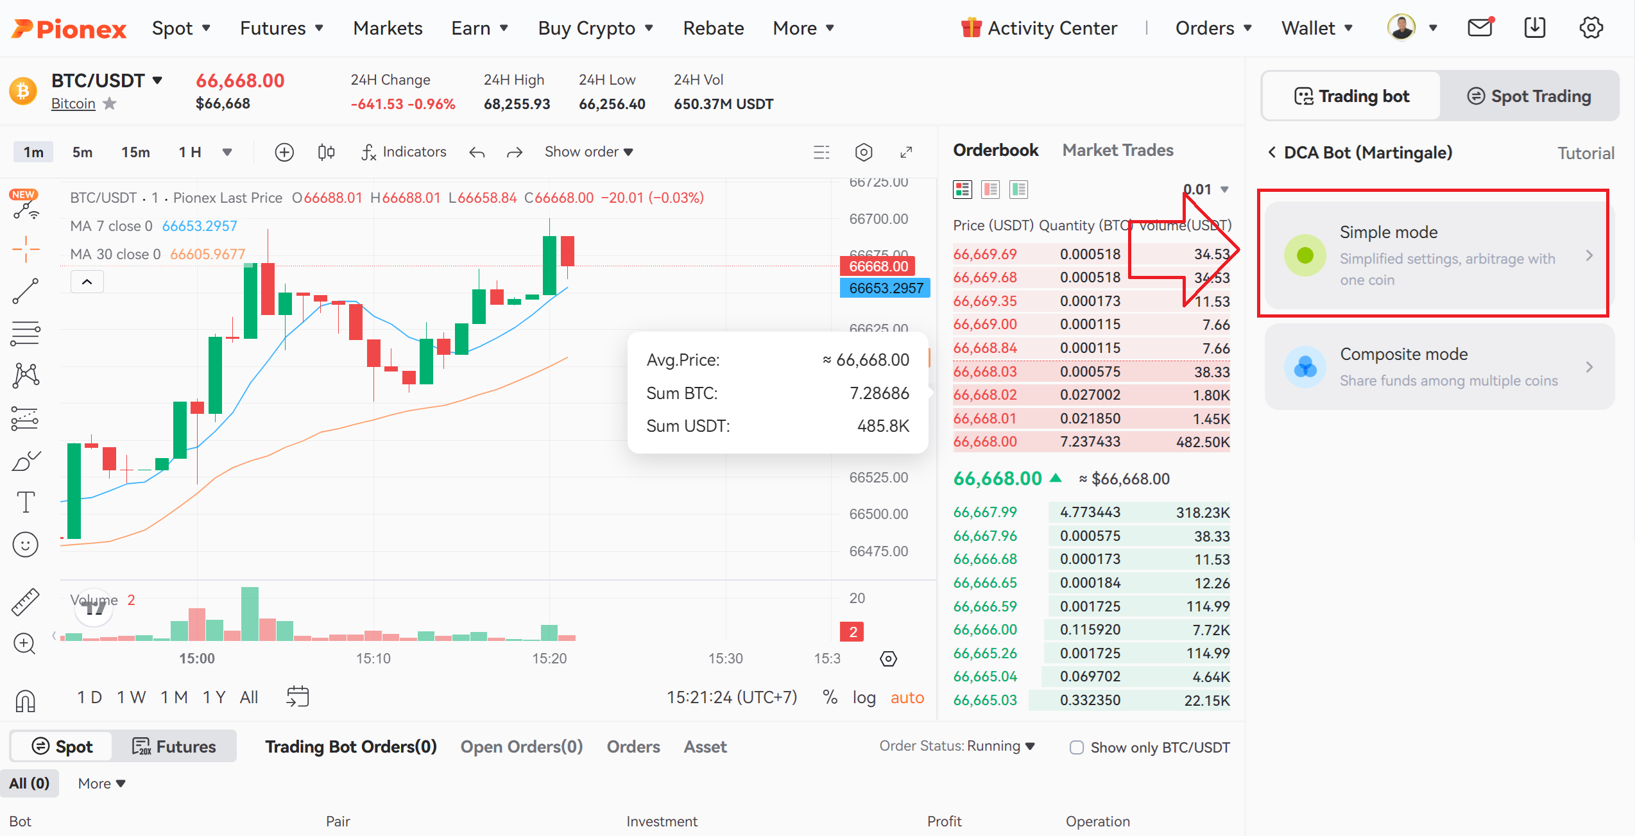
Task: Select the horizontal lines Fib tool
Action: pos(26,333)
